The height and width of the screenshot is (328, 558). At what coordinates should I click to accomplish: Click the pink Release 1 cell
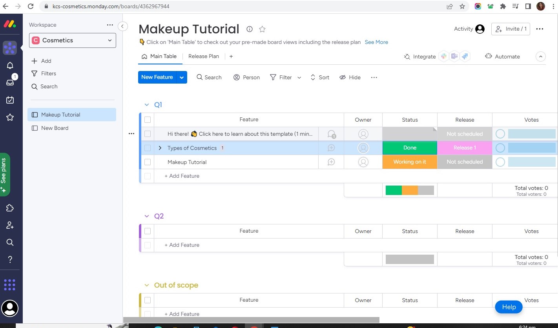(465, 148)
